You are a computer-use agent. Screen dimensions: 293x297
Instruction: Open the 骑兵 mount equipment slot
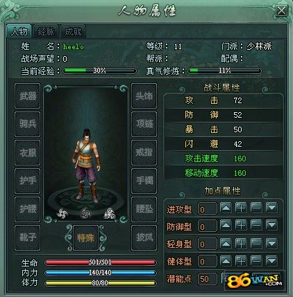click(28, 124)
